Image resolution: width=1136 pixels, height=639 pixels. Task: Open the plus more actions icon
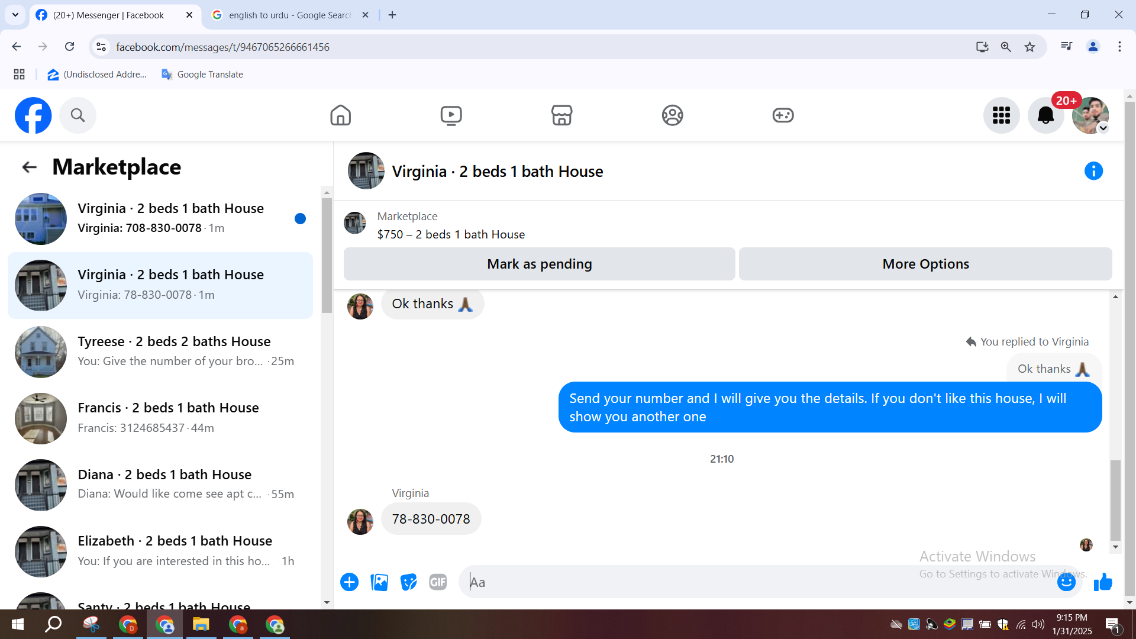tap(349, 582)
